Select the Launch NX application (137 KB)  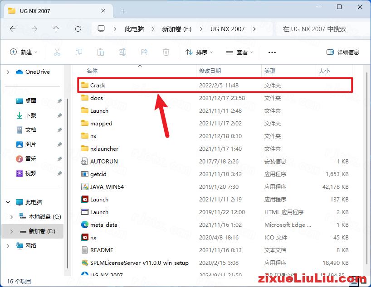point(215,199)
